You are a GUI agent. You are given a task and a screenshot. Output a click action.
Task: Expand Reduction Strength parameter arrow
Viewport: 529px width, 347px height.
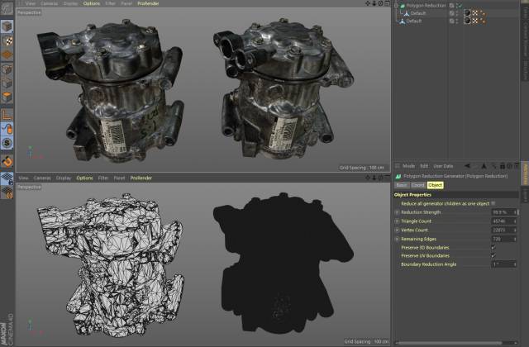click(x=397, y=212)
